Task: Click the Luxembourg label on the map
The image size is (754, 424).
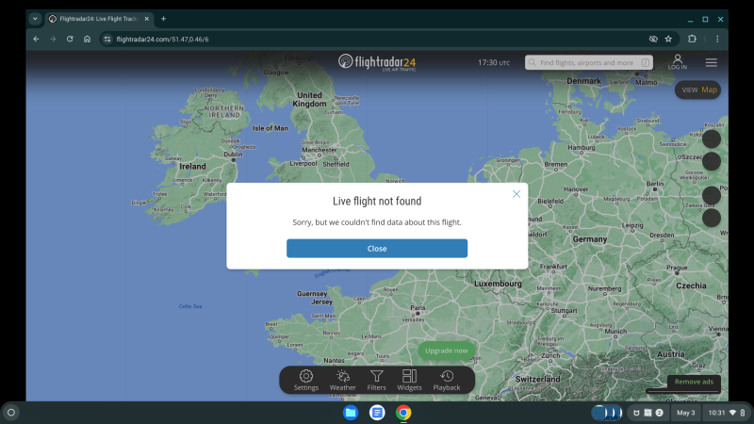Action: [x=498, y=284]
